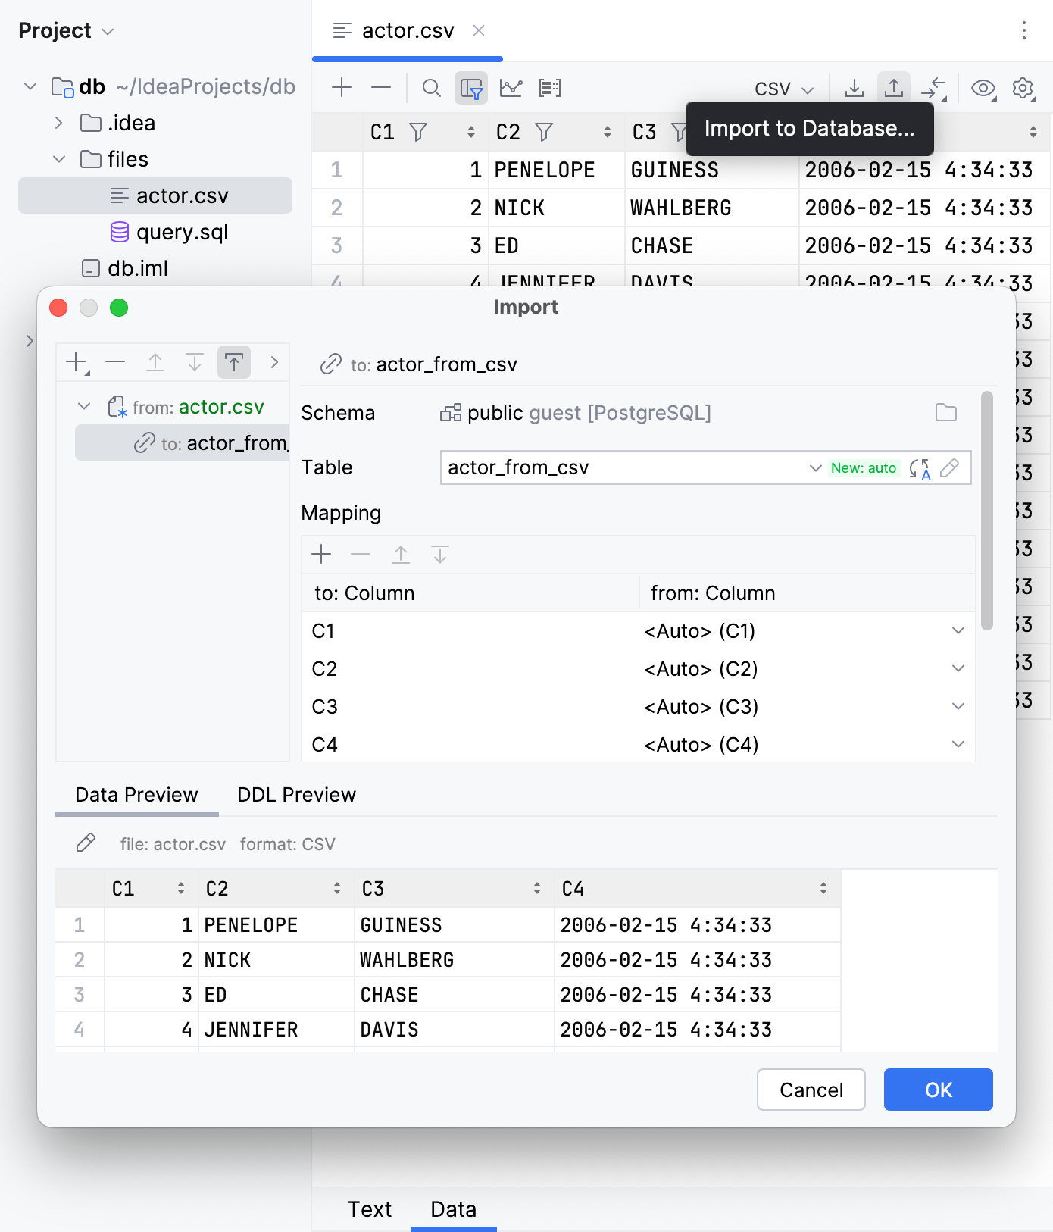Expand the C1 from-column Auto dropdown
This screenshot has width=1053, height=1232.
coord(958,631)
